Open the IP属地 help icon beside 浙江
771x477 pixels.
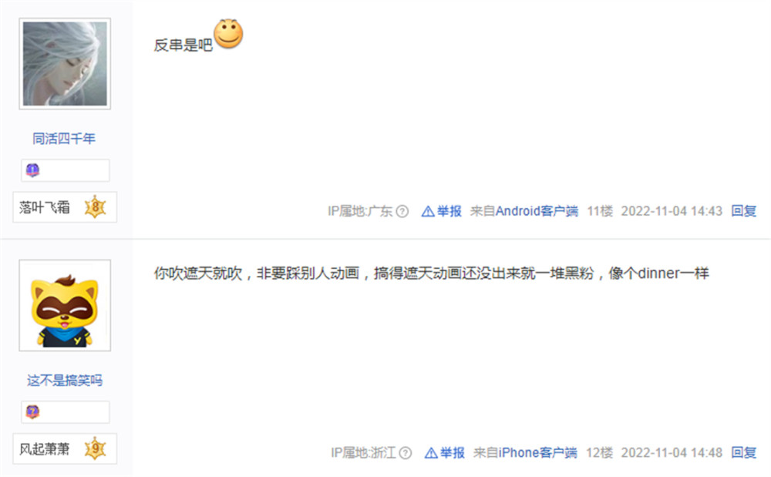click(406, 453)
